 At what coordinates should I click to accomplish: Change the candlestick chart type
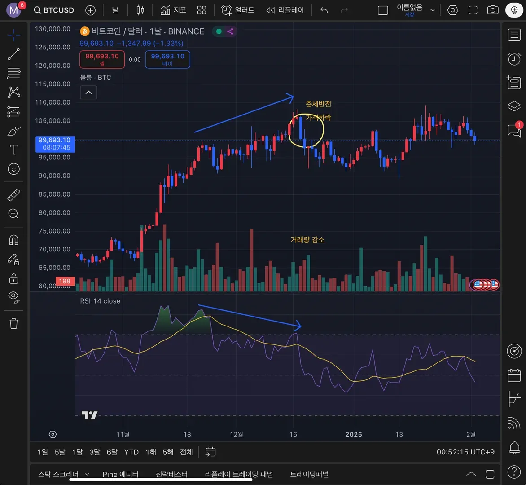pos(140,10)
